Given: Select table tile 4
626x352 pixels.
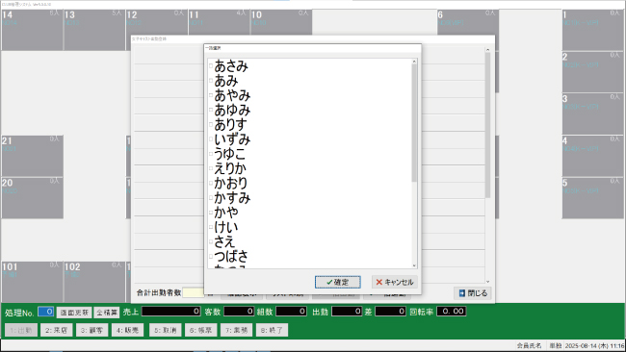Looking at the screenshot, I should [x=592, y=156].
